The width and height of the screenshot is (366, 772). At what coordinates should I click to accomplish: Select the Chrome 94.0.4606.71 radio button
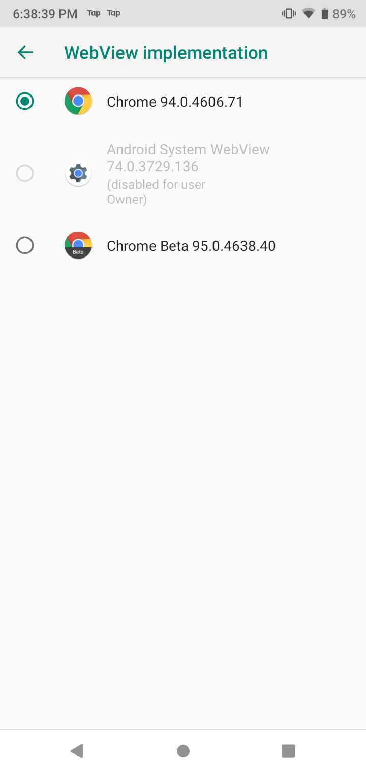(x=25, y=101)
